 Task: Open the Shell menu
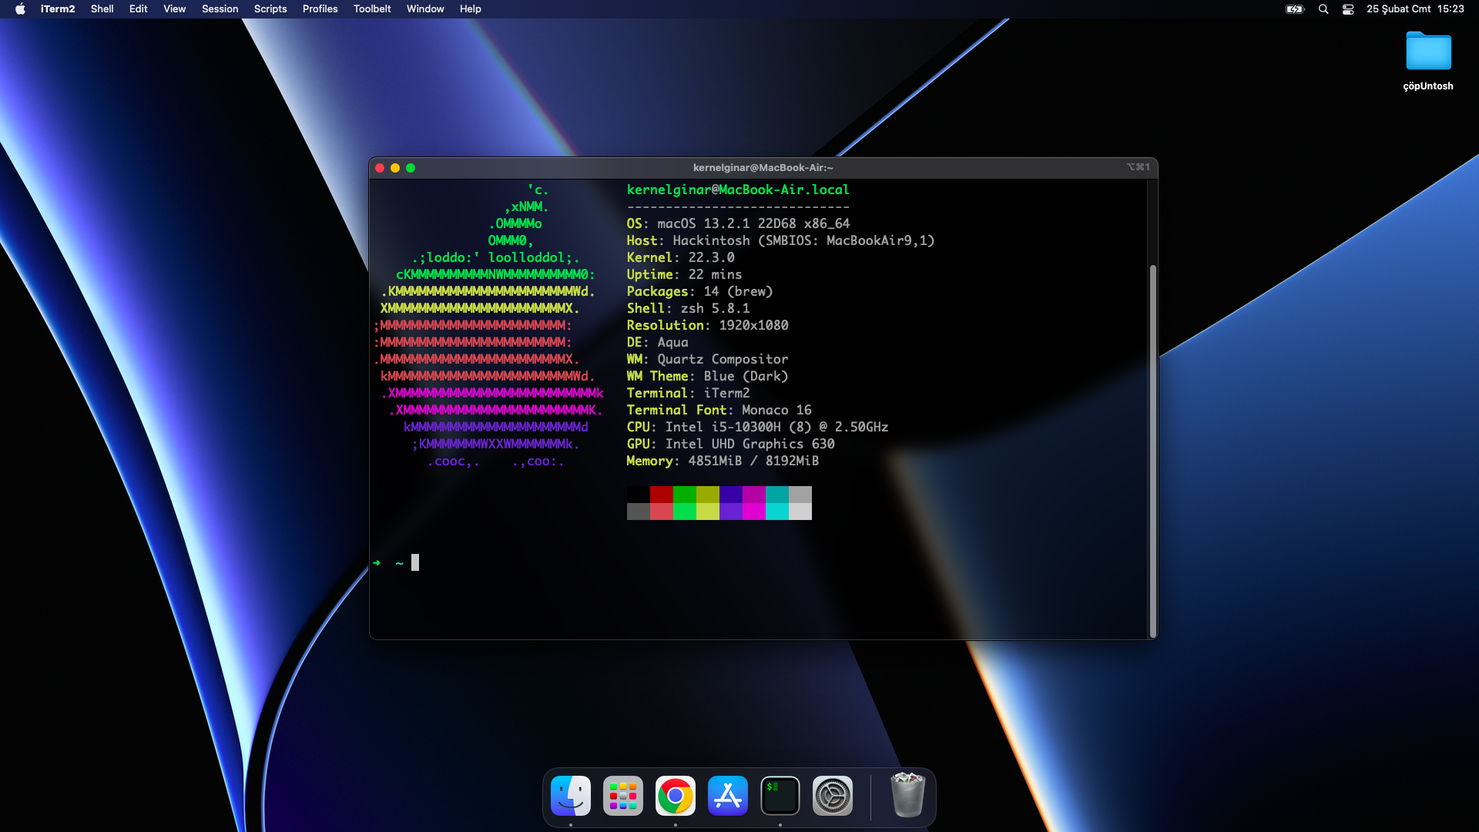click(x=102, y=9)
